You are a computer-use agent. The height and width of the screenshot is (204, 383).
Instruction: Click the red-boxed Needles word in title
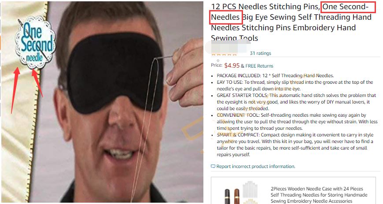(226, 17)
